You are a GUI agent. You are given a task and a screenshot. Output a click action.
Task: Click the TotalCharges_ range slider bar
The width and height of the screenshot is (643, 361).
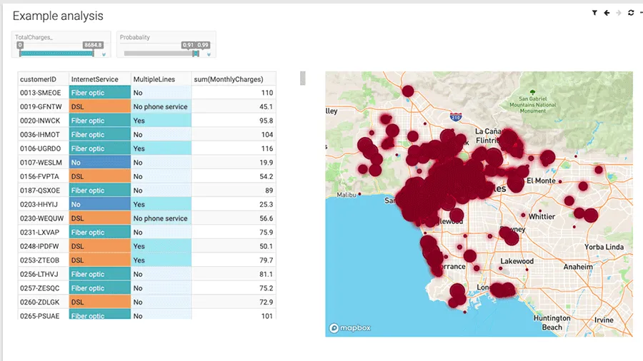click(x=61, y=53)
